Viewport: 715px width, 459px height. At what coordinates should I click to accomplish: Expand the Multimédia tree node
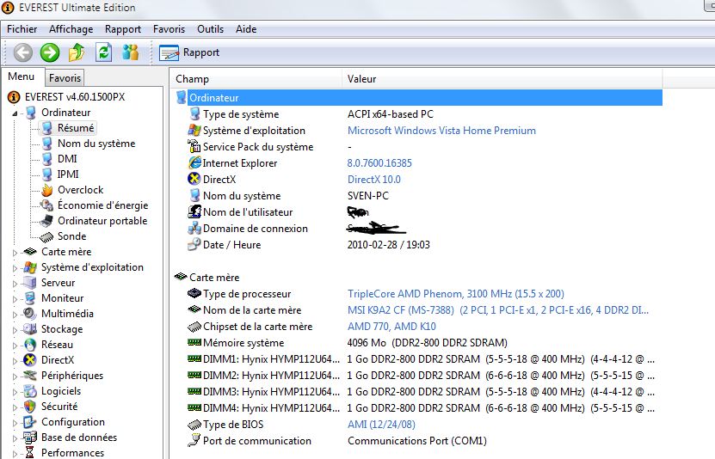pos(15,315)
